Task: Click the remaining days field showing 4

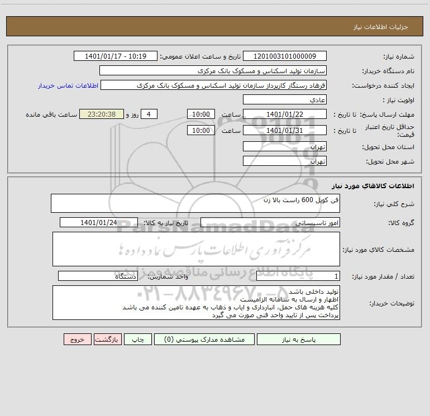Action: tap(149, 114)
